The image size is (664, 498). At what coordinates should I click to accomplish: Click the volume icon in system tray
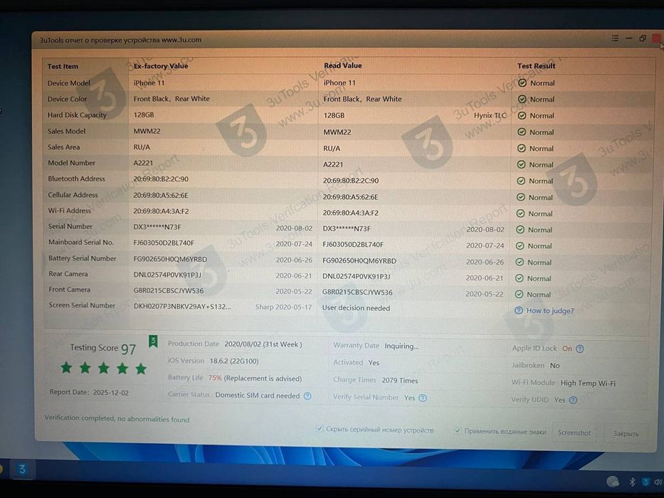pos(658,482)
